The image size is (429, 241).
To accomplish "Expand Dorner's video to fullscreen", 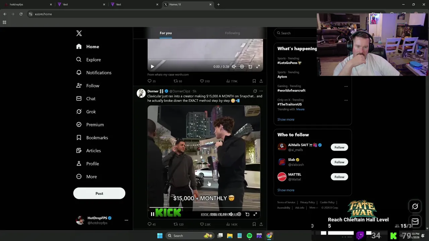I will click(255, 214).
